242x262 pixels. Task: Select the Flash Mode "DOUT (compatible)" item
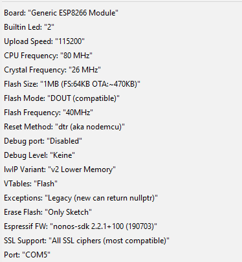click(x=121, y=98)
